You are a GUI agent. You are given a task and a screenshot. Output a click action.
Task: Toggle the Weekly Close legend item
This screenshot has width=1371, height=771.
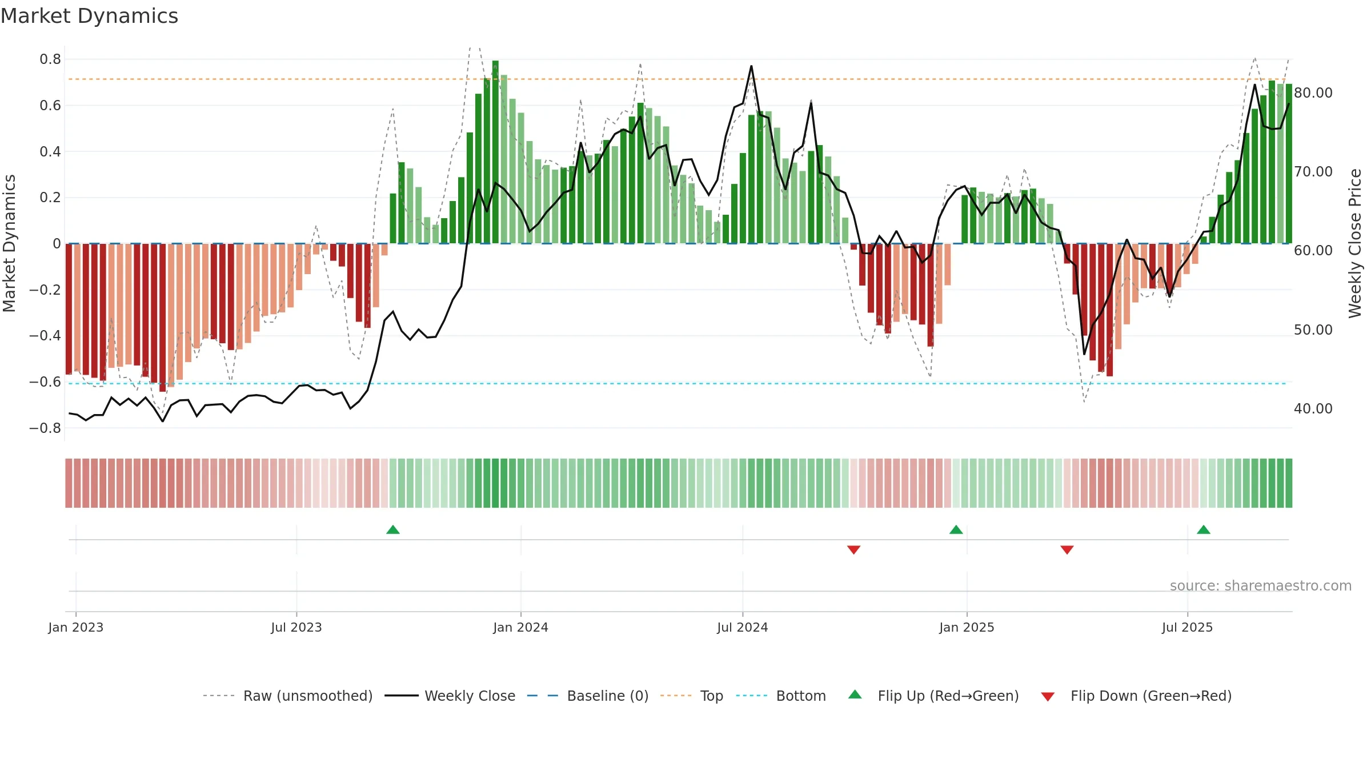[x=450, y=696]
